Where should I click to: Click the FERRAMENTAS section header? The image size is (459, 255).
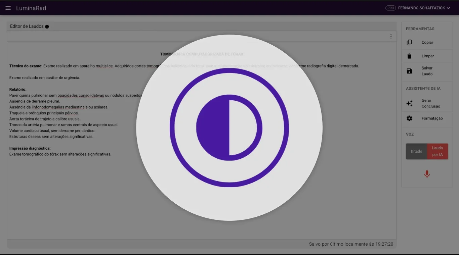coord(420,29)
